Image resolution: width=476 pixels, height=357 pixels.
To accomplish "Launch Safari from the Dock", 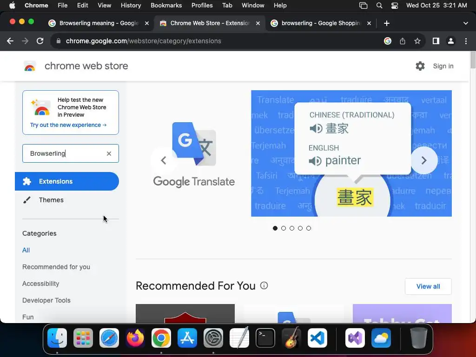I will (x=109, y=338).
